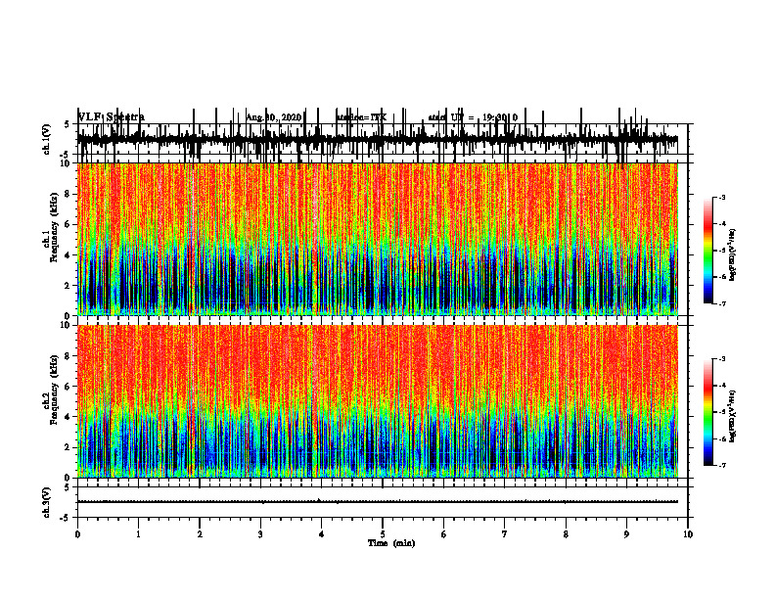Image resolution: width=775 pixels, height=599 pixels.
Task: Click the ch.1 spectrogram "8" kHz tick label
Action: (68, 194)
